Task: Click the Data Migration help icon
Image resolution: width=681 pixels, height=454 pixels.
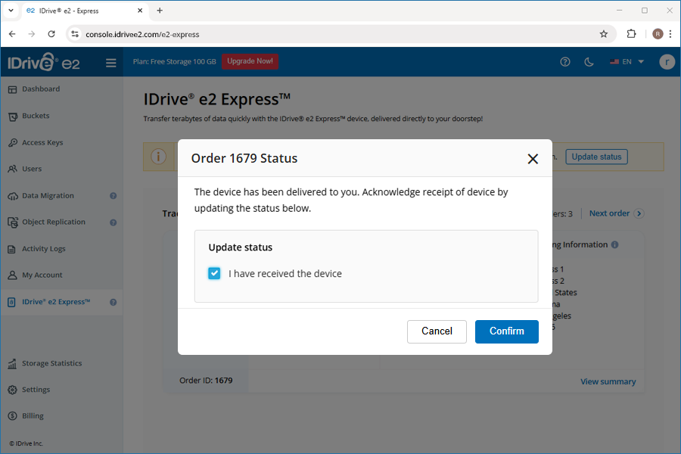Action: [113, 196]
